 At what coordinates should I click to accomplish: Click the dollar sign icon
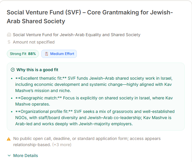coord(9,42)
